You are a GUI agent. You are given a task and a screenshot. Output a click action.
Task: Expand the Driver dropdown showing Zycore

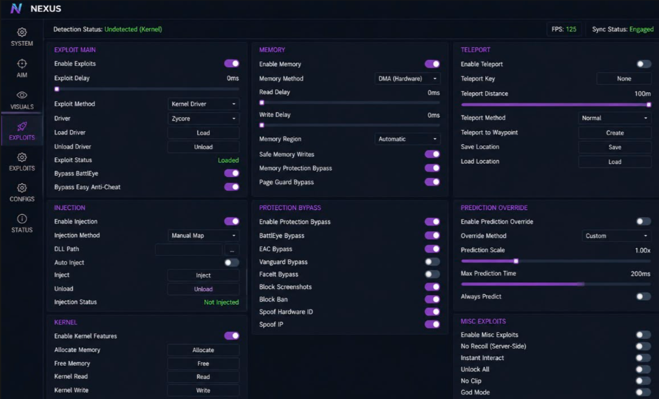pos(203,119)
